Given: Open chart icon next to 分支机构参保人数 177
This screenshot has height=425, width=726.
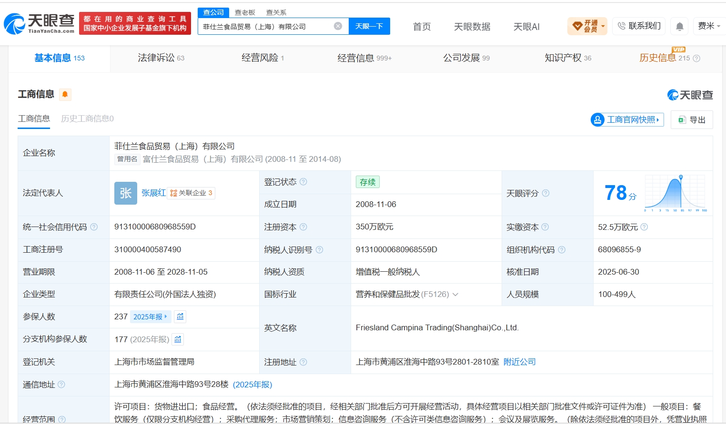Looking at the screenshot, I should [178, 339].
